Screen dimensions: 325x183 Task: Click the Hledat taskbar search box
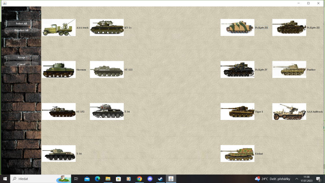coord(41,179)
